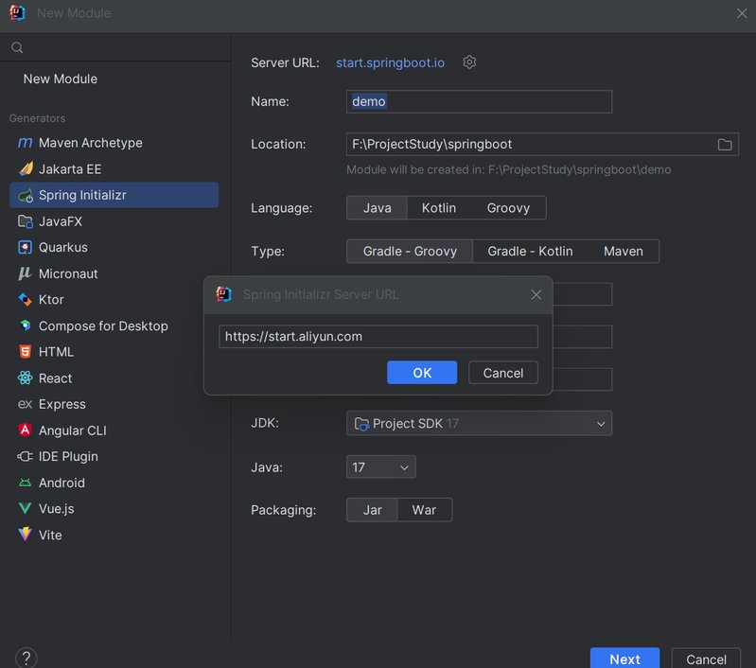Click the Generators section label
This screenshot has height=668, width=756.
click(x=37, y=118)
